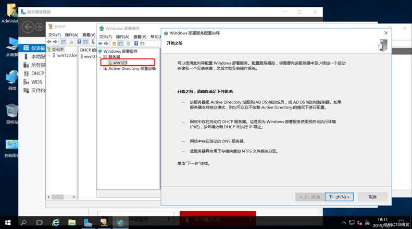Select the 回收站 desktop icon

(11, 114)
